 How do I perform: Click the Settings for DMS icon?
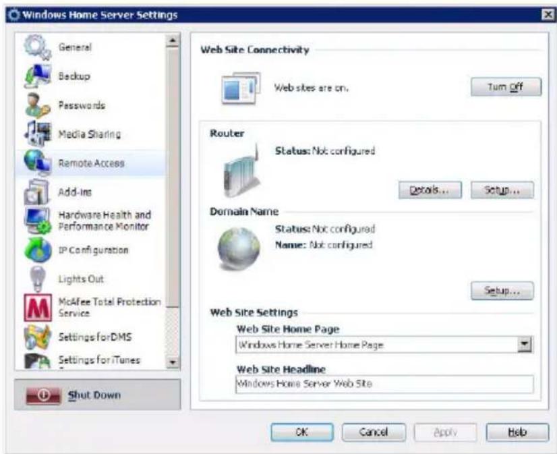pyautogui.click(x=38, y=337)
